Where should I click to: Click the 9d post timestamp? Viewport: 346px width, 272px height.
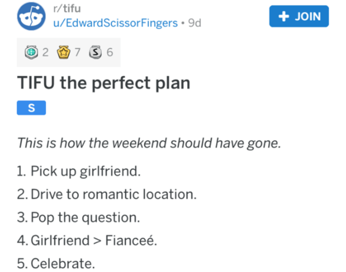coord(192,23)
